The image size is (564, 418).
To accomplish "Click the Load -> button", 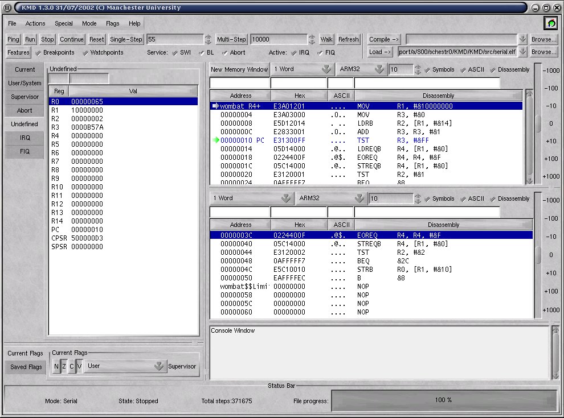I will [x=380, y=52].
